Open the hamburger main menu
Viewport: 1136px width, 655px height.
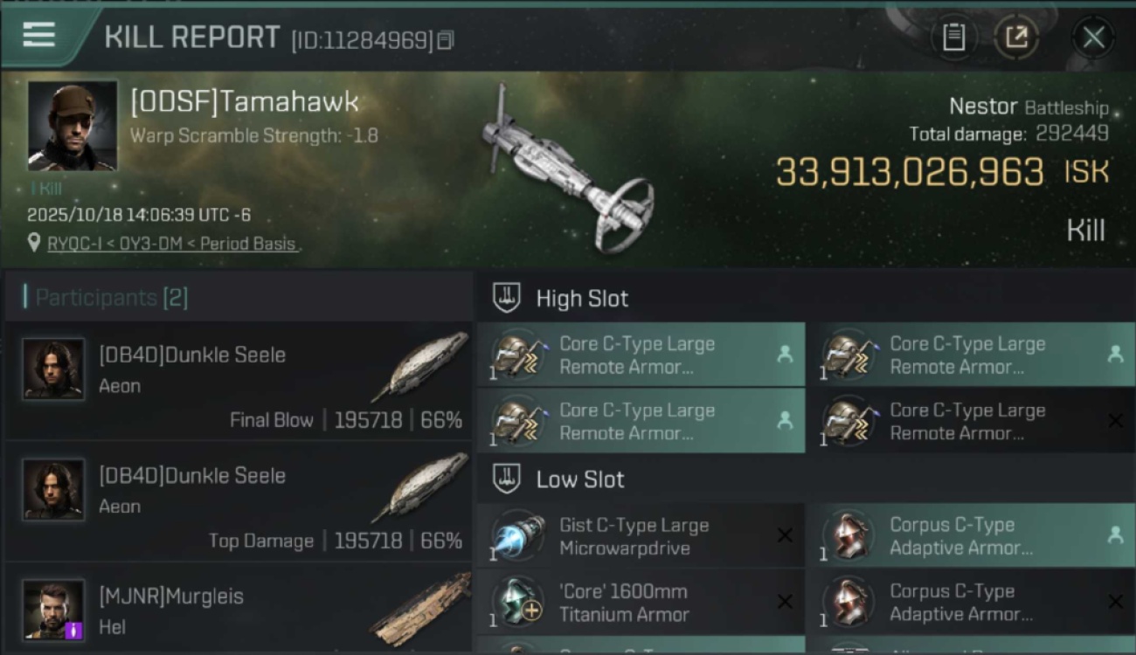click(39, 35)
